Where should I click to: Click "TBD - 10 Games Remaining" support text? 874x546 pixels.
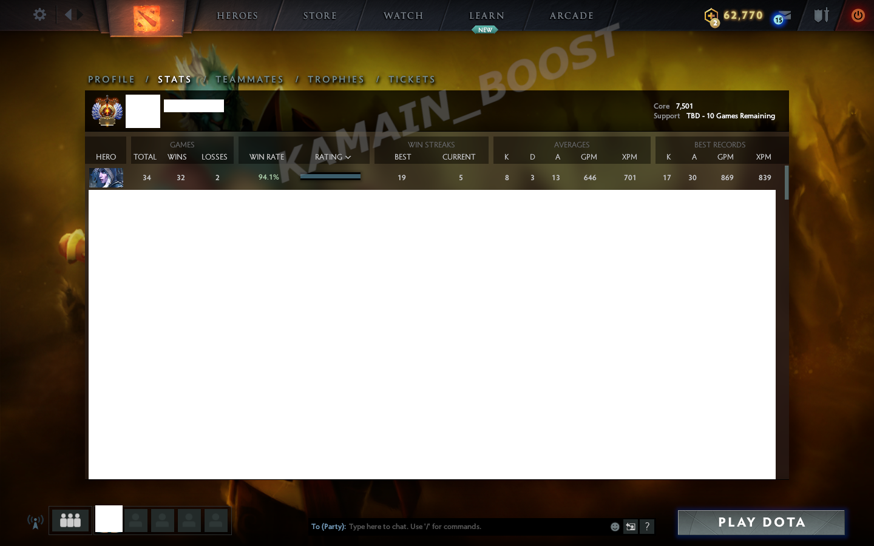tap(731, 116)
